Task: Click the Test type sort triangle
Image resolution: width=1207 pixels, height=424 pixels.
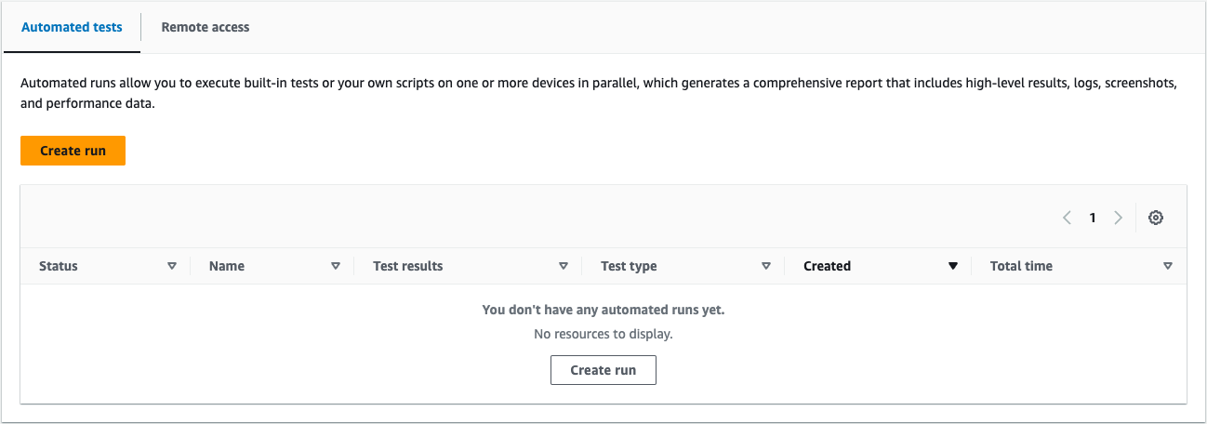Action: pos(766,266)
